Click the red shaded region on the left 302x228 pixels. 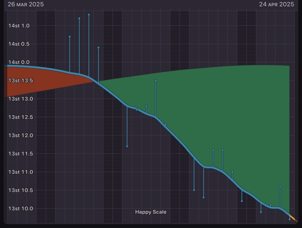coord(34,82)
